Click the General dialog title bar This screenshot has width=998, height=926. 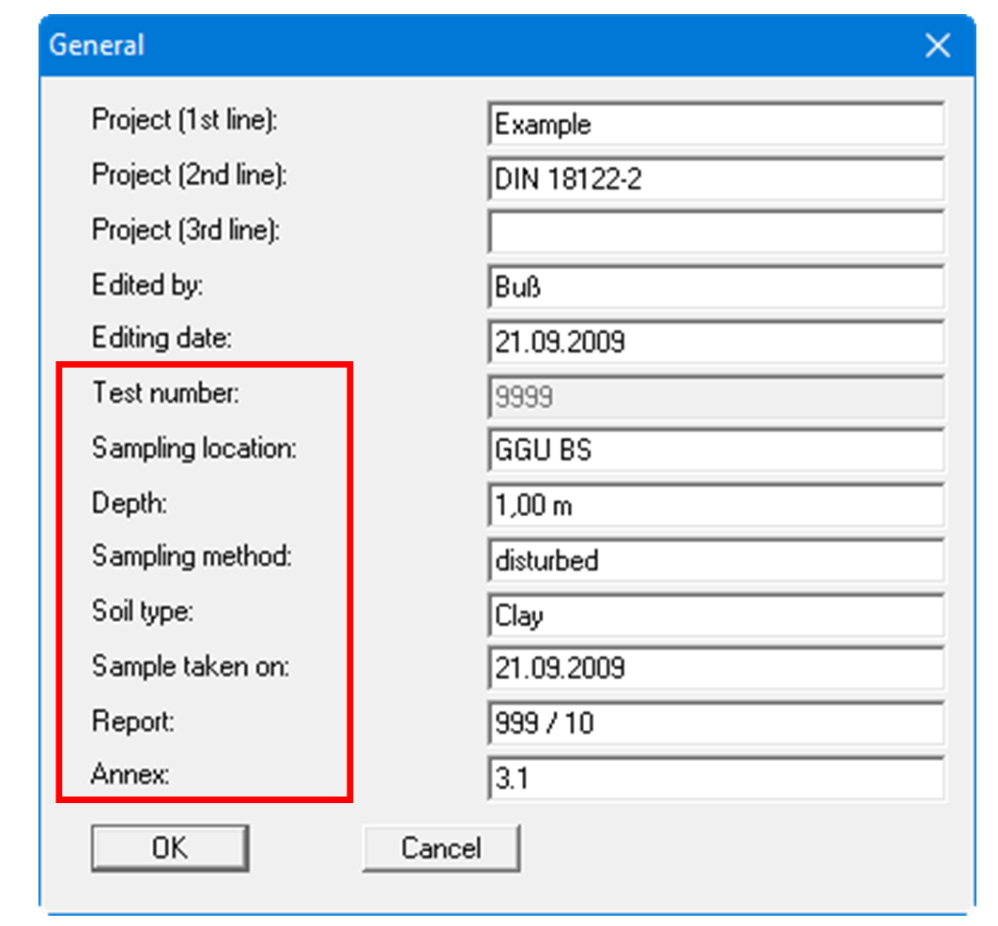click(469, 46)
